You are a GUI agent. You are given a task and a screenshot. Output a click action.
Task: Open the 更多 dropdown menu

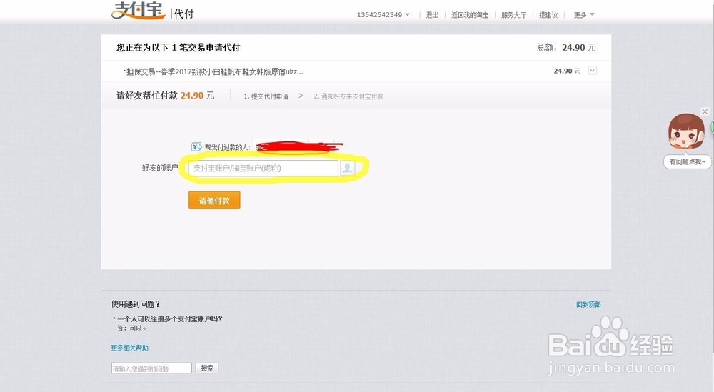click(x=584, y=14)
